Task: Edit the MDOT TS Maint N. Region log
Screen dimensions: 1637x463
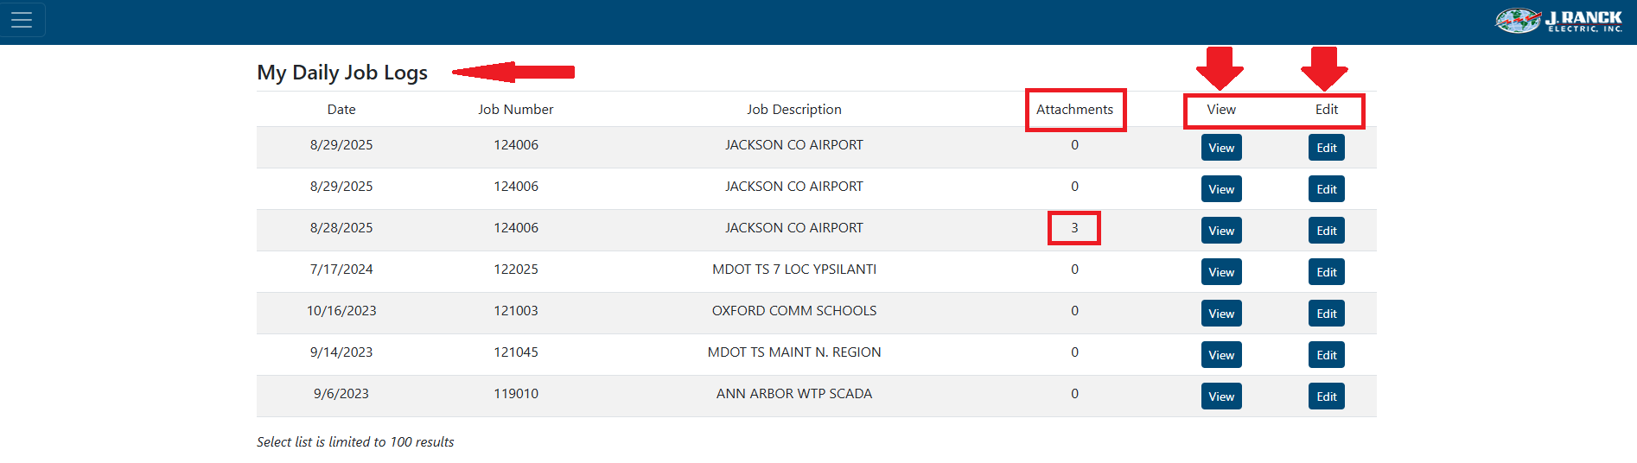Action: coord(1326,355)
